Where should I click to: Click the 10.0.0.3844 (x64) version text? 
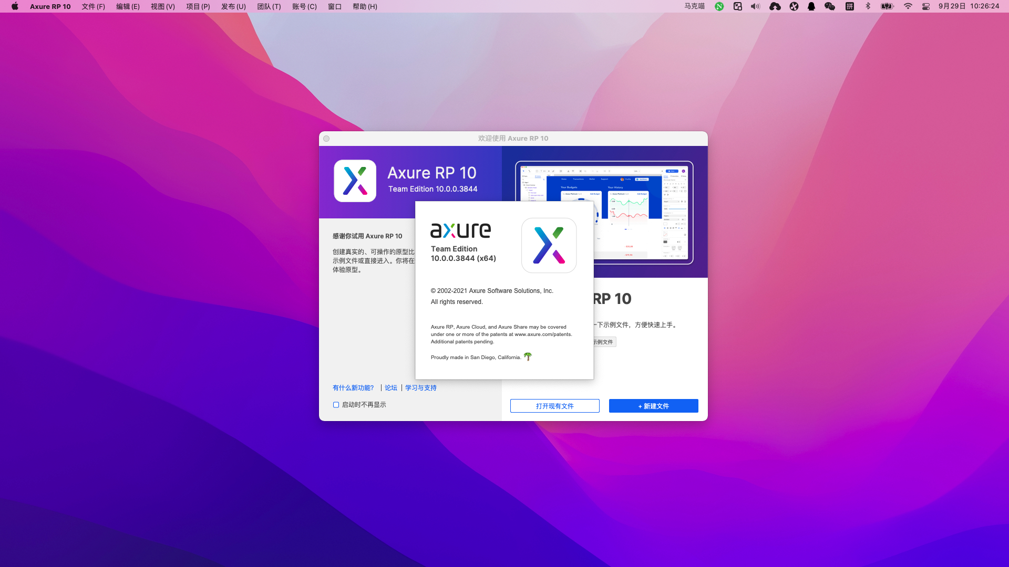pyautogui.click(x=464, y=258)
